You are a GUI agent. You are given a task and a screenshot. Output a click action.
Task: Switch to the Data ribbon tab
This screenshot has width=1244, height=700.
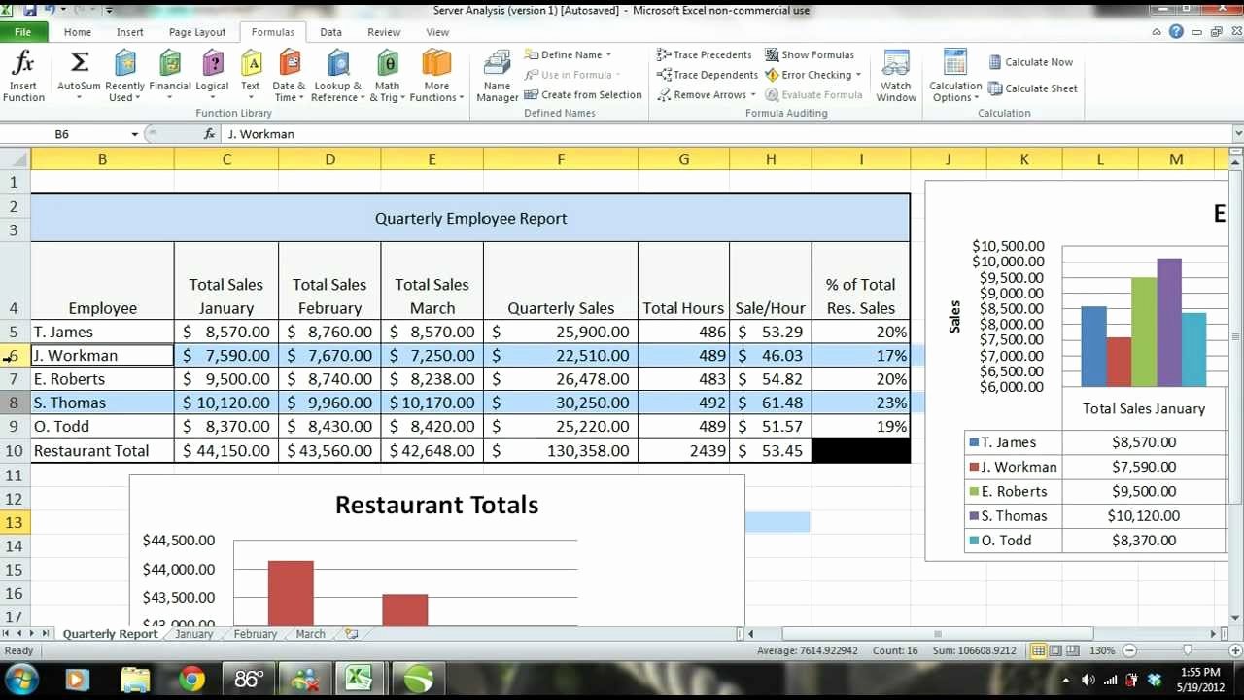click(x=330, y=32)
